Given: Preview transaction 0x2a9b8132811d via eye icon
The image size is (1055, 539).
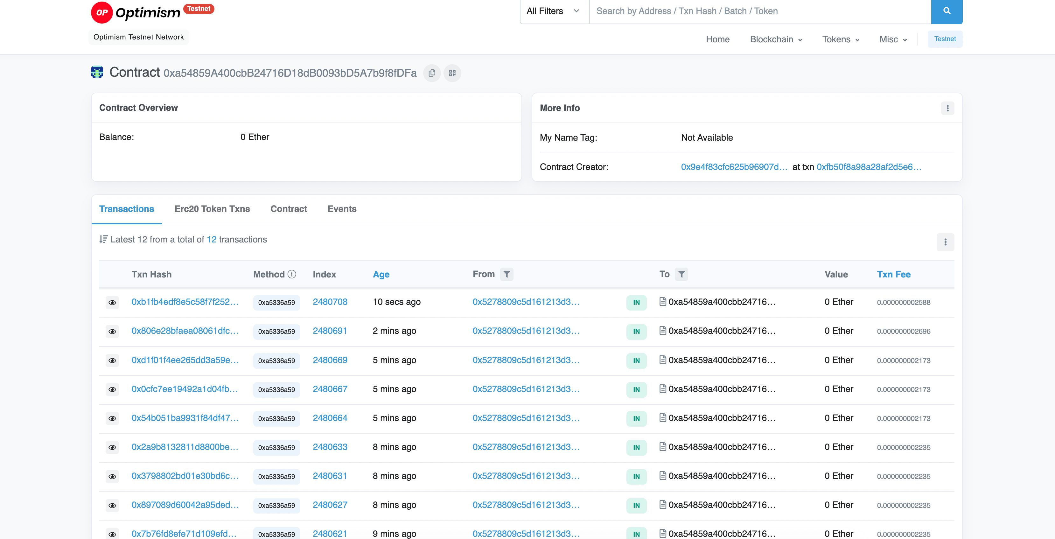Looking at the screenshot, I should click(112, 447).
